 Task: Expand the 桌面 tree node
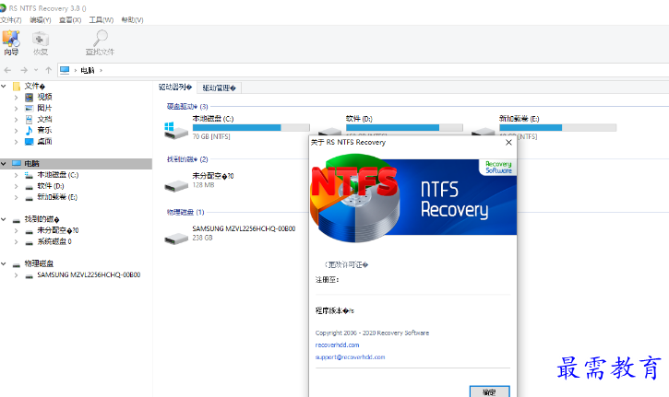coord(17,142)
